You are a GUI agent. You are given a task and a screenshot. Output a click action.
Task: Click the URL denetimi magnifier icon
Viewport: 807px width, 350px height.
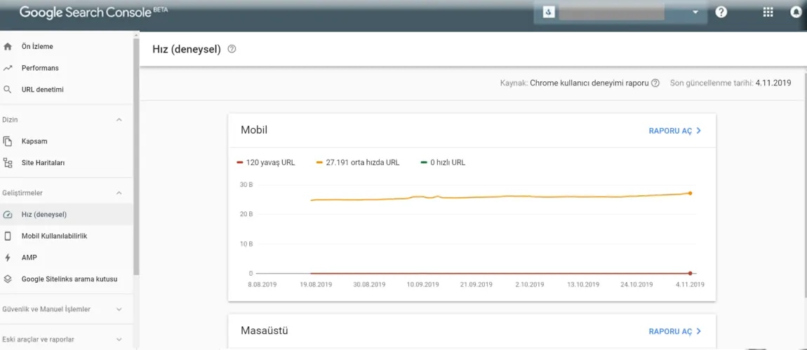point(7,90)
